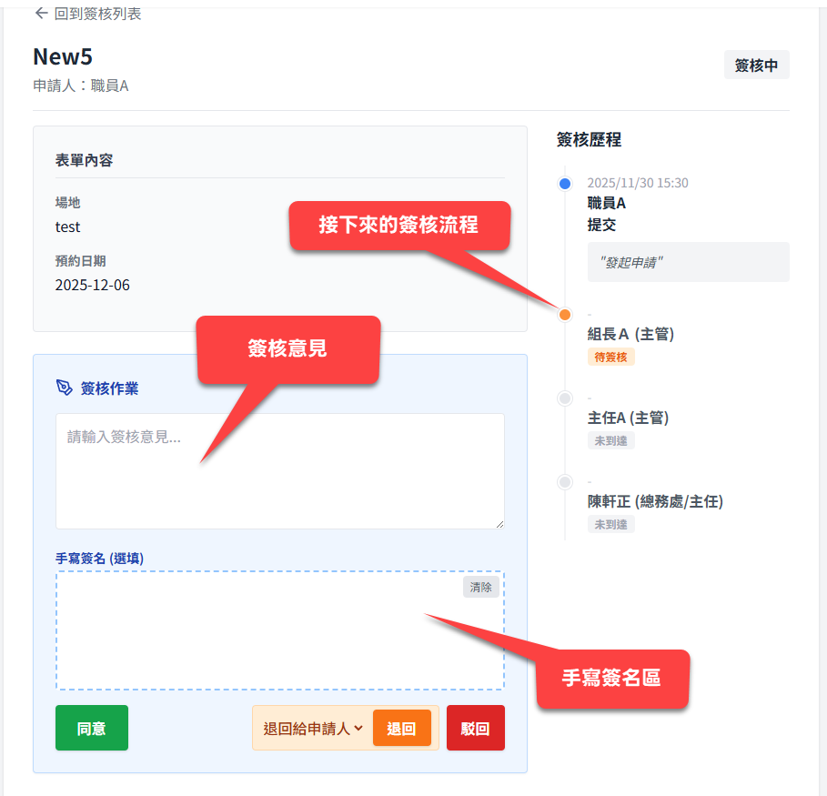Click the 未到達 tag under 陳軒正
The image size is (827, 796).
(610, 524)
